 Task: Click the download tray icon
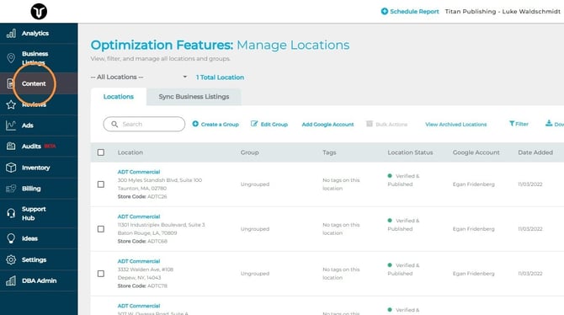pyautogui.click(x=549, y=123)
